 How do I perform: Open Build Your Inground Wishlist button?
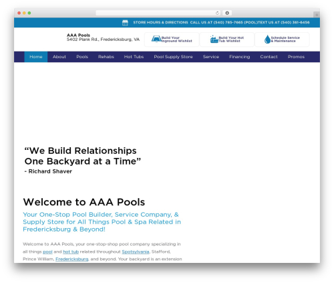[x=172, y=39]
